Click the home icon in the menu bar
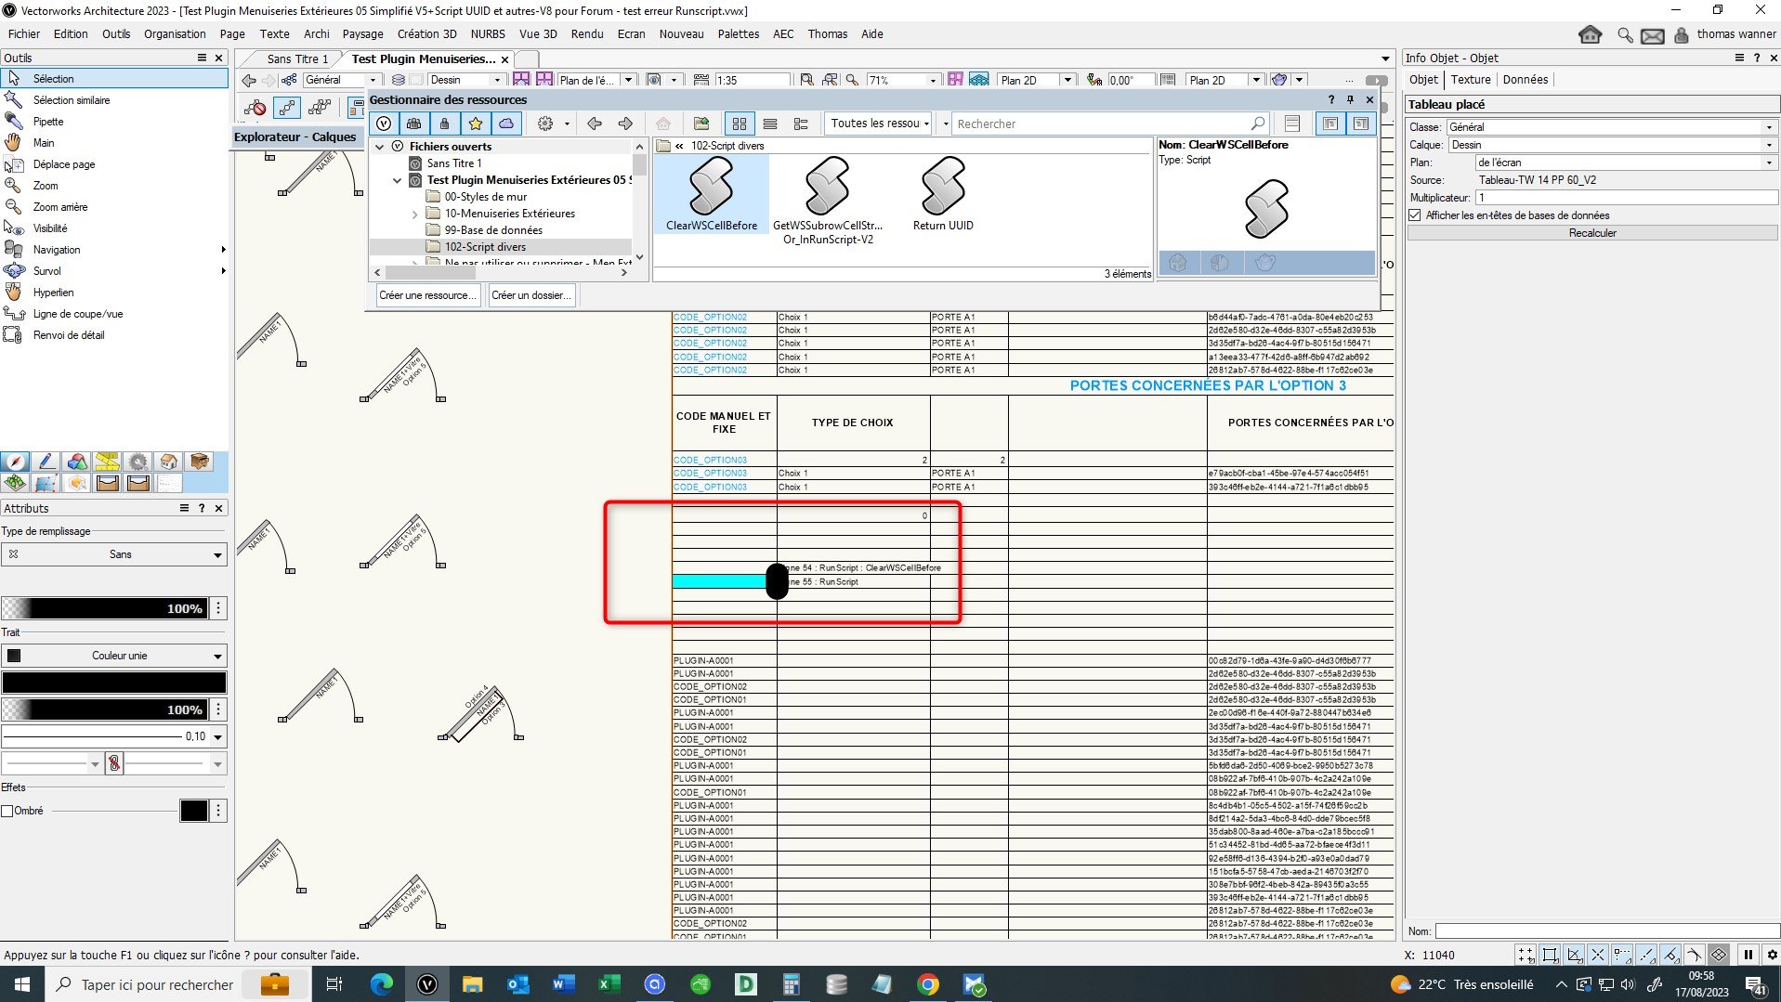1781x1002 pixels. tap(1590, 34)
